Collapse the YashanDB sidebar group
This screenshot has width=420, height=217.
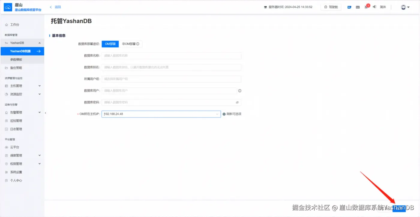click(39, 43)
